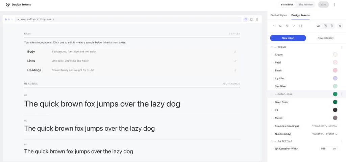Viewport: 346px width, 162px height.
Task: Open the Petal color swatch
Action: [x=335, y=62]
